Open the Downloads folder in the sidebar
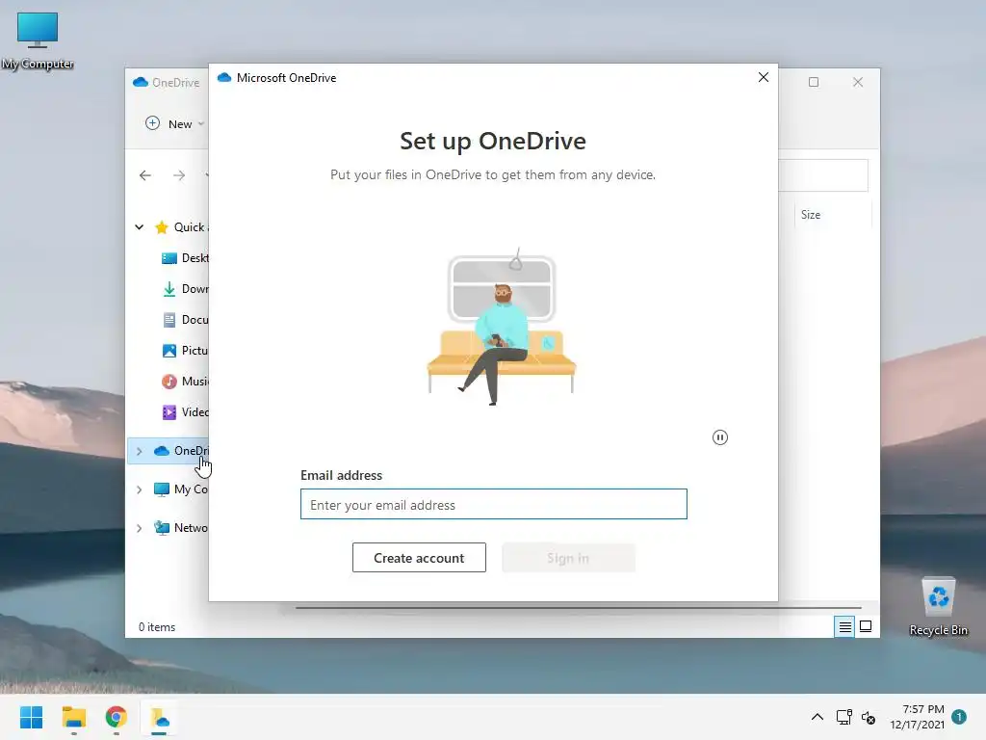986x740 pixels. tap(185, 289)
